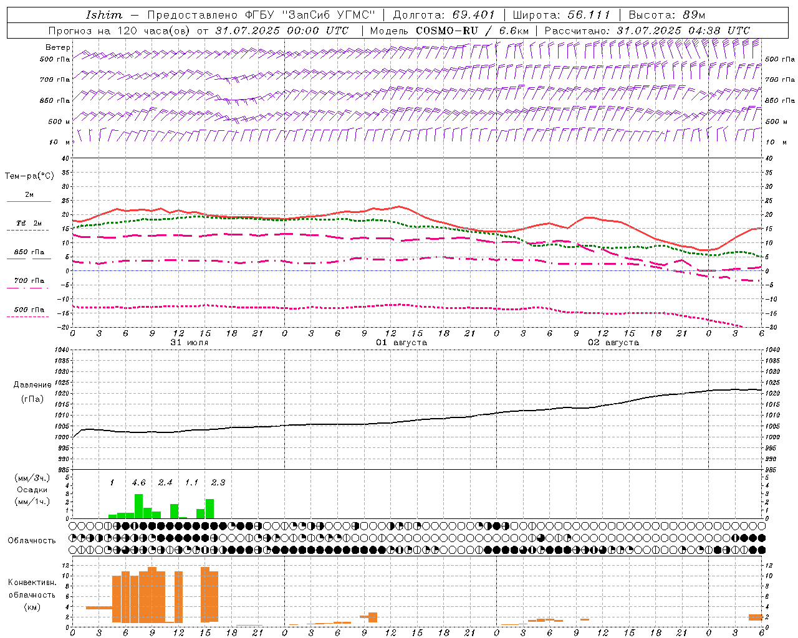The height and width of the screenshot is (638, 798).
Task: Click the solid red 2м legend line sample
Action: [29, 201]
